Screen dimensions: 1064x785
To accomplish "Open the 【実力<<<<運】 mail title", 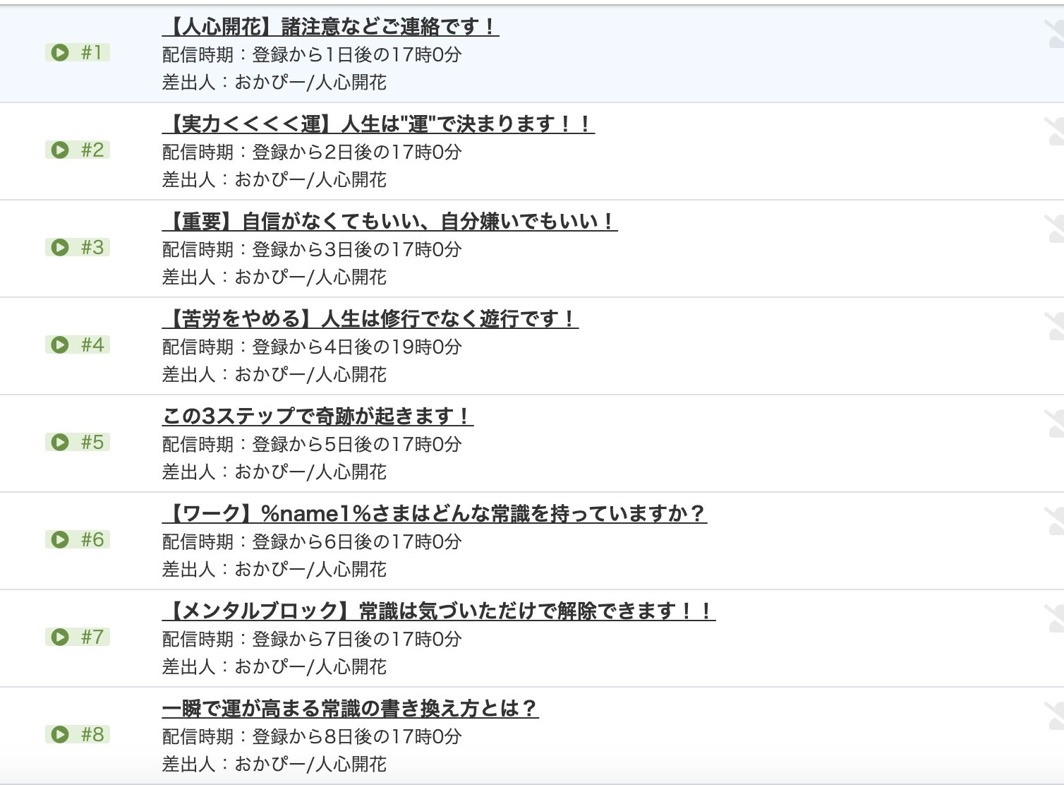I will click(x=378, y=124).
